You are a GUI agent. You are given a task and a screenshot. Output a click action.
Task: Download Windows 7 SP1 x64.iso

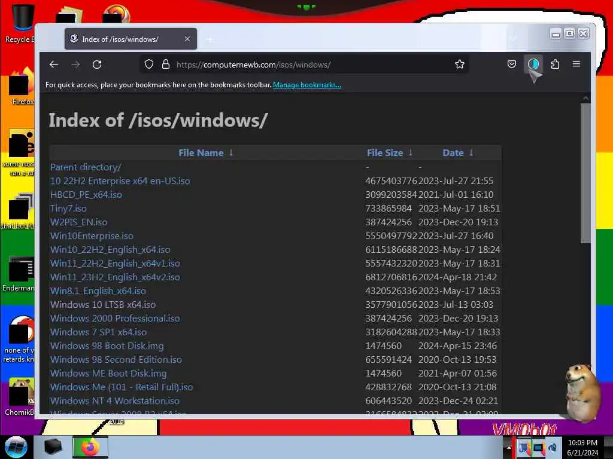pyautogui.click(x=99, y=332)
